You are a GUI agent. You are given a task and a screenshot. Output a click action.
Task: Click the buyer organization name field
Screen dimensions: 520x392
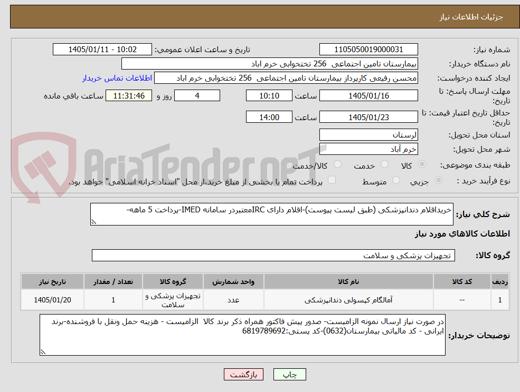point(269,64)
